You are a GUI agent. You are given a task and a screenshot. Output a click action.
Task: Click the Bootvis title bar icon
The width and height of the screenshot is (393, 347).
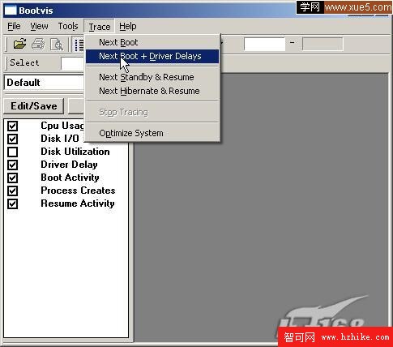[x=11, y=11]
